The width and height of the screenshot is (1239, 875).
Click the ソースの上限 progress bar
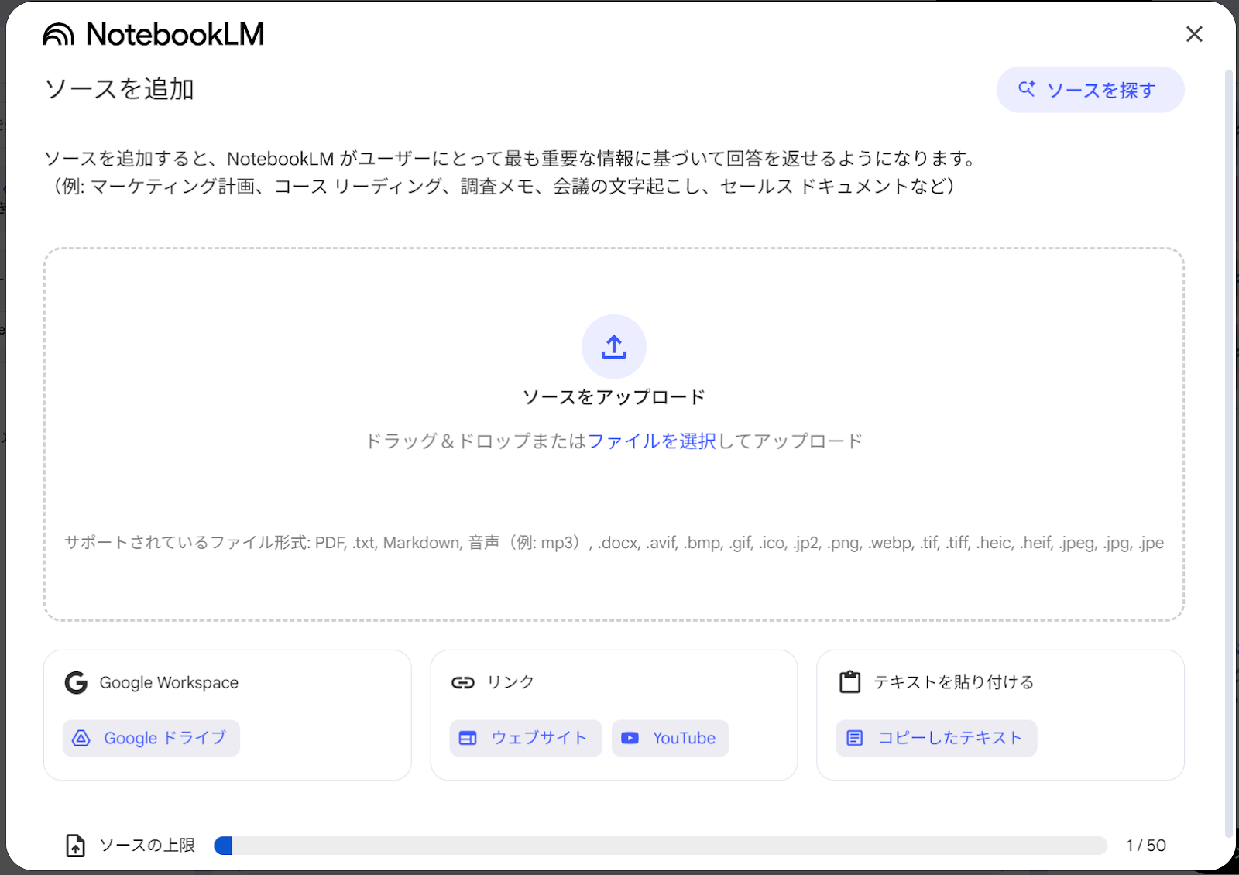pyautogui.click(x=661, y=846)
